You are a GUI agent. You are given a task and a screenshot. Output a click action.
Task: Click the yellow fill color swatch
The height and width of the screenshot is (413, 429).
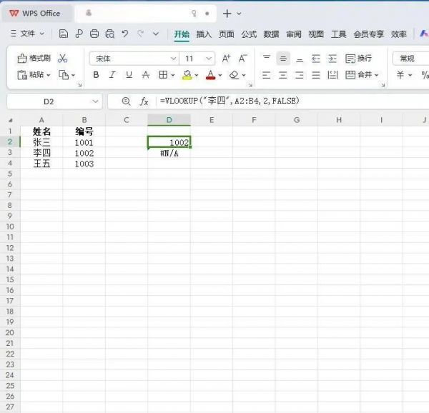[x=187, y=75]
